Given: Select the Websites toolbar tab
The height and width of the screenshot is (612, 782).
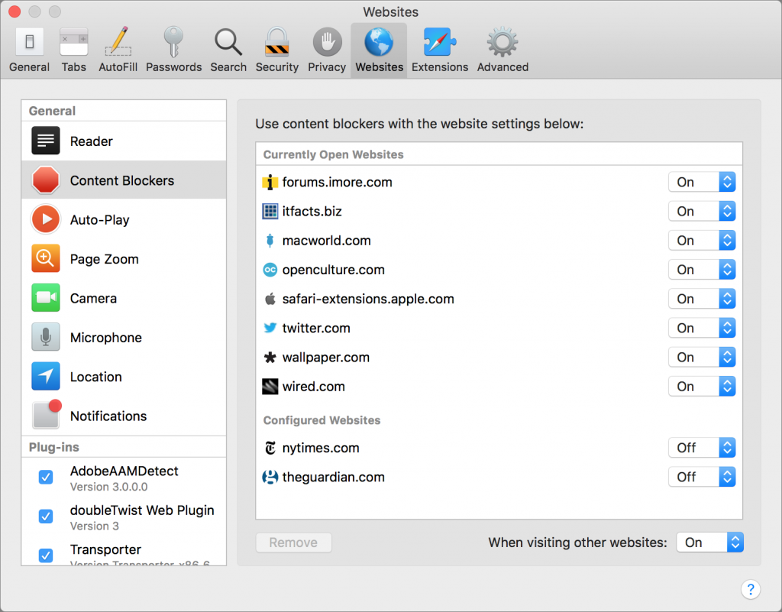Looking at the screenshot, I should coord(379,50).
